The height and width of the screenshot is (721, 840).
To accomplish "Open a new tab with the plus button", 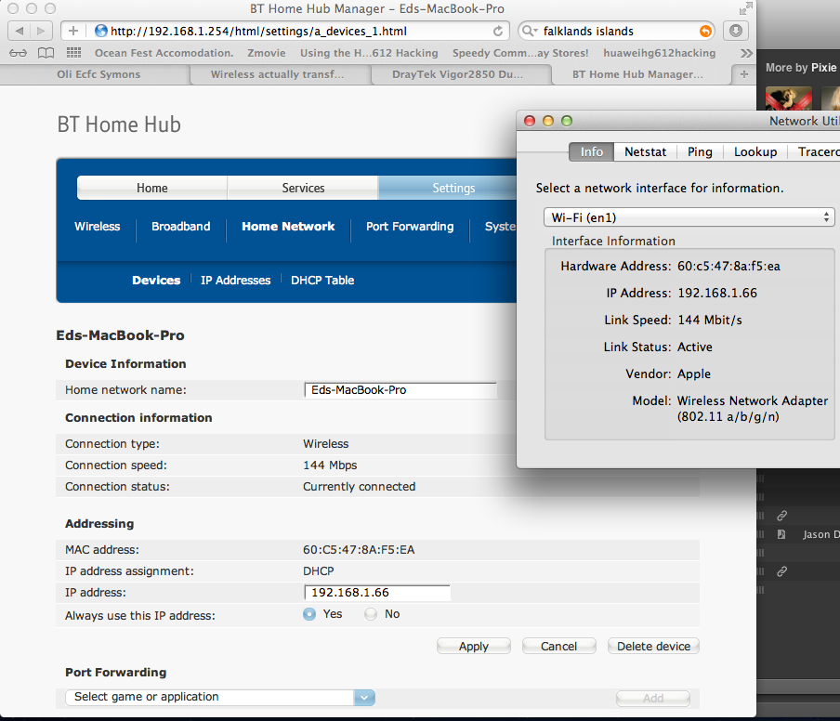I will coord(744,74).
